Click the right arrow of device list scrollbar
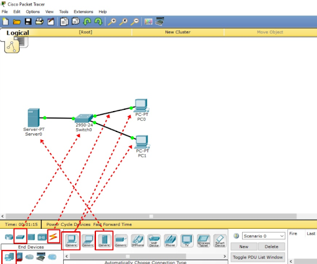 (x=225, y=256)
